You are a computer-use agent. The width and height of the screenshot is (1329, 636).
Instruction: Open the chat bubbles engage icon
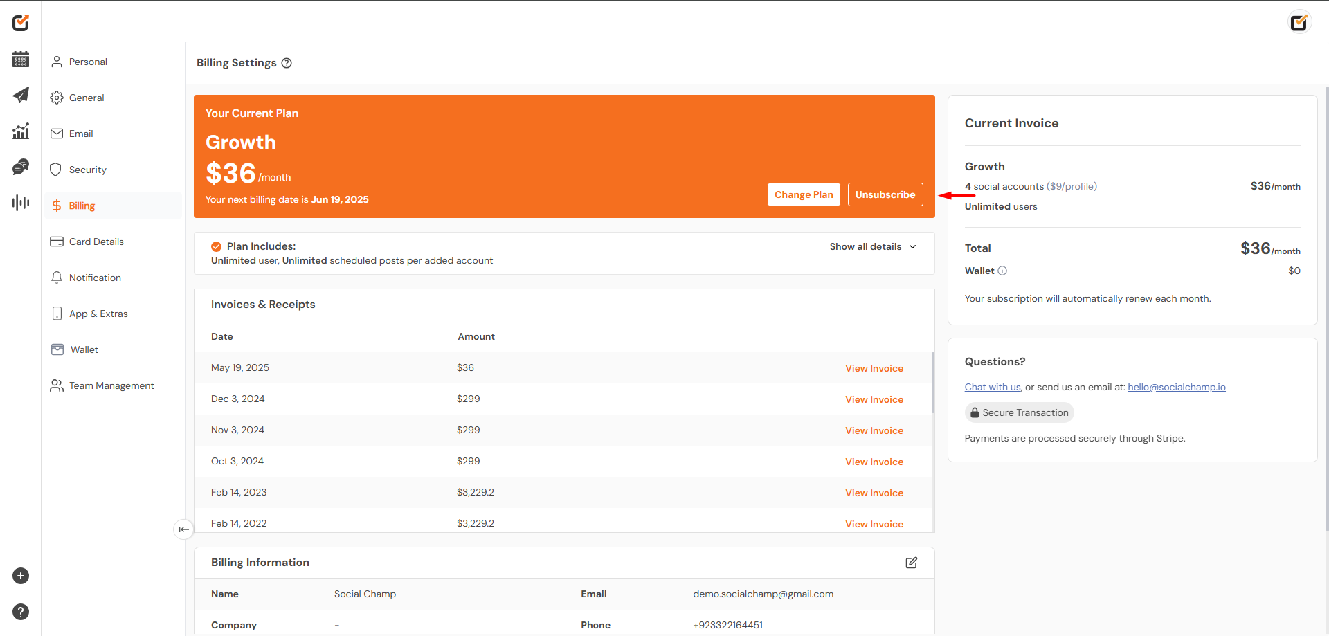[21, 167]
